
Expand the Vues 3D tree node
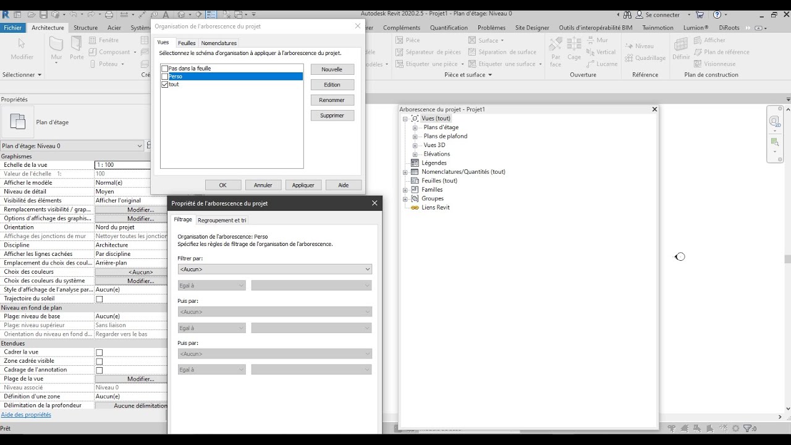click(x=415, y=145)
